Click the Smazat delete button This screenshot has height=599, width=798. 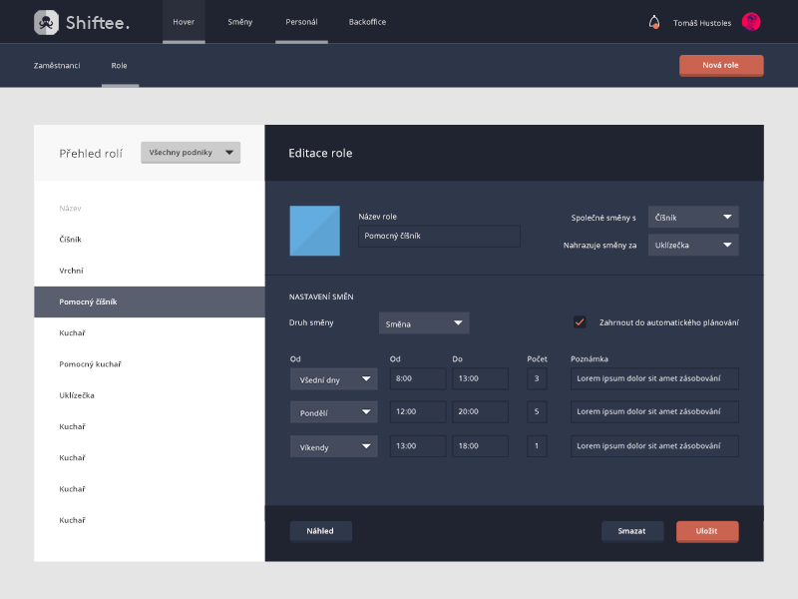coord(631,531)
